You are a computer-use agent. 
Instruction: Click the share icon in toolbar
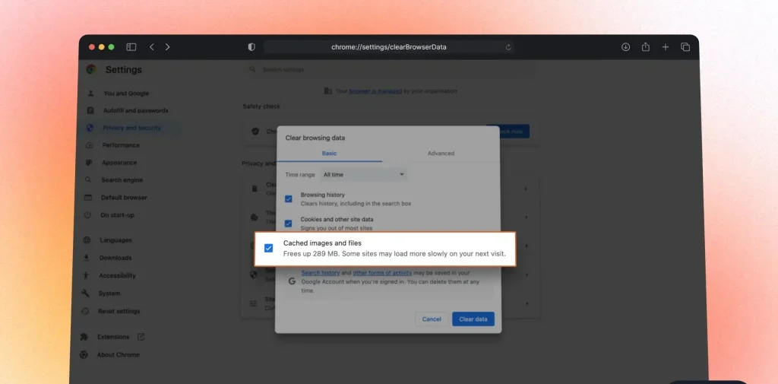pyautogui.click(x=645, y=47)
